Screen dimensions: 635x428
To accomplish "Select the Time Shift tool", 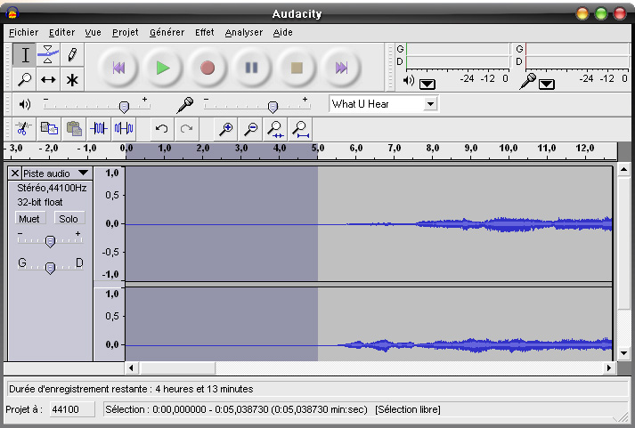I will point(48,79).
